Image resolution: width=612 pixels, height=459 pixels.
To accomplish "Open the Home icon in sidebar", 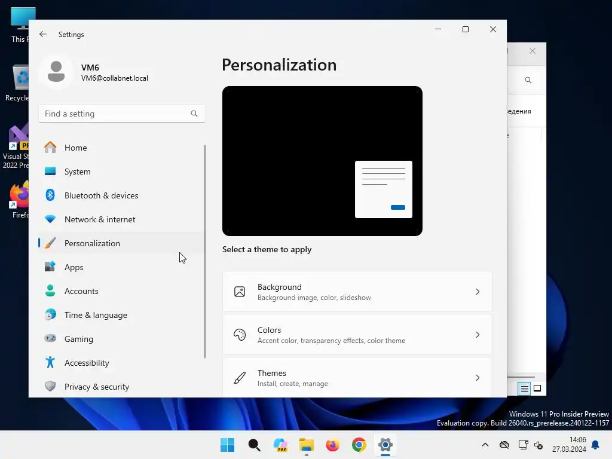I will [x=50, y=148].
